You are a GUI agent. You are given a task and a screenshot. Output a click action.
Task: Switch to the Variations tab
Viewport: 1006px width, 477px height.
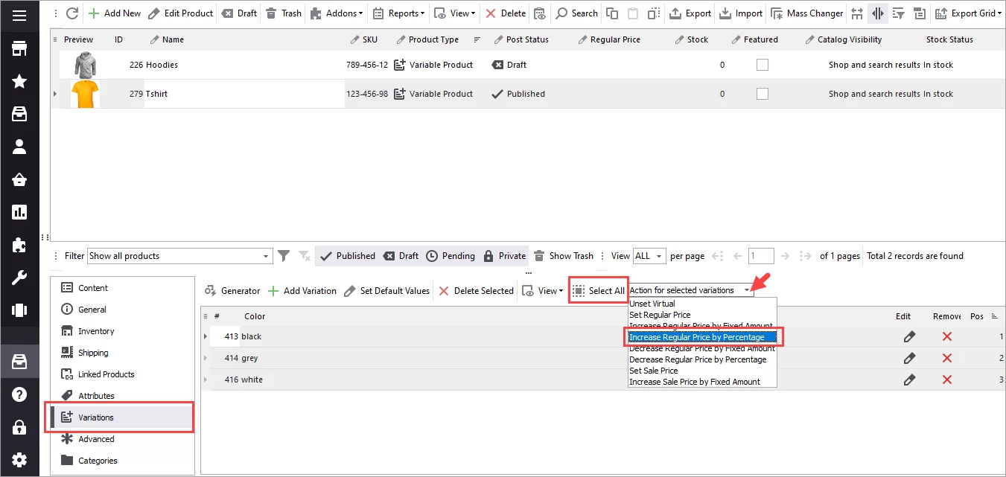coord(96,417)
